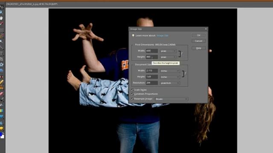273x153 pixels.
Task: Close the Image Size dialog
Action: tap(206, 29)
